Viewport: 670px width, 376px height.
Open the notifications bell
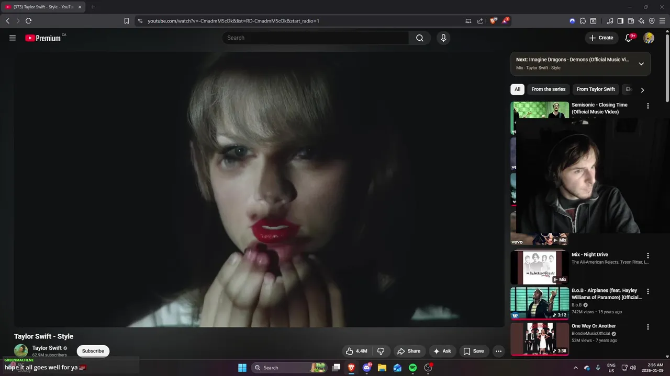[x=629, y=38]
